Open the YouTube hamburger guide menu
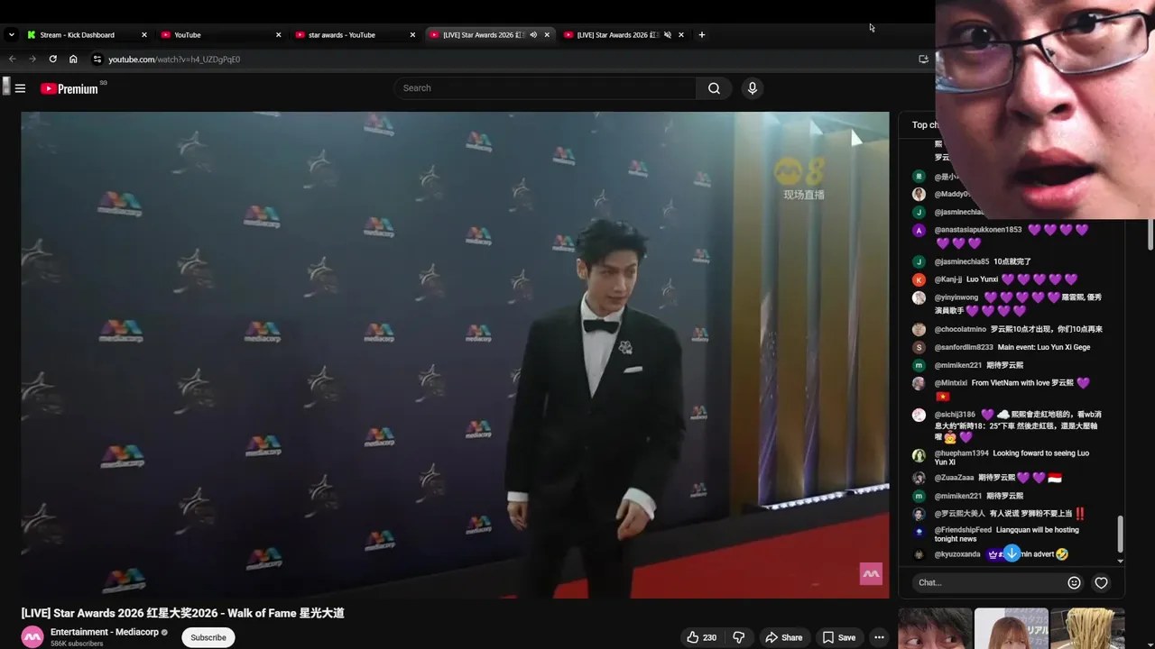Image resolution: width=1155 pixels, height=649 pixels. click(20, 88)
